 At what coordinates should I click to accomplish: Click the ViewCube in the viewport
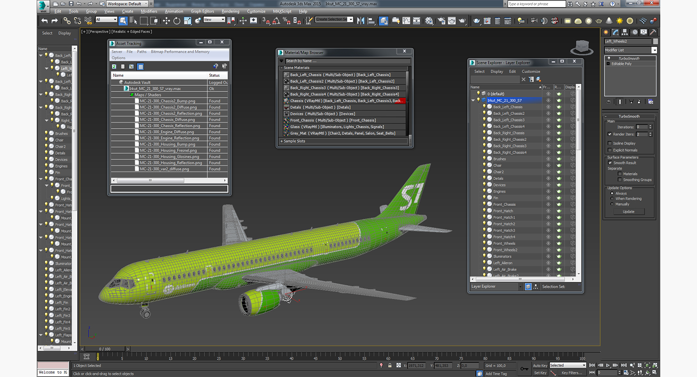pyautogui.click(x=582, y=47)
